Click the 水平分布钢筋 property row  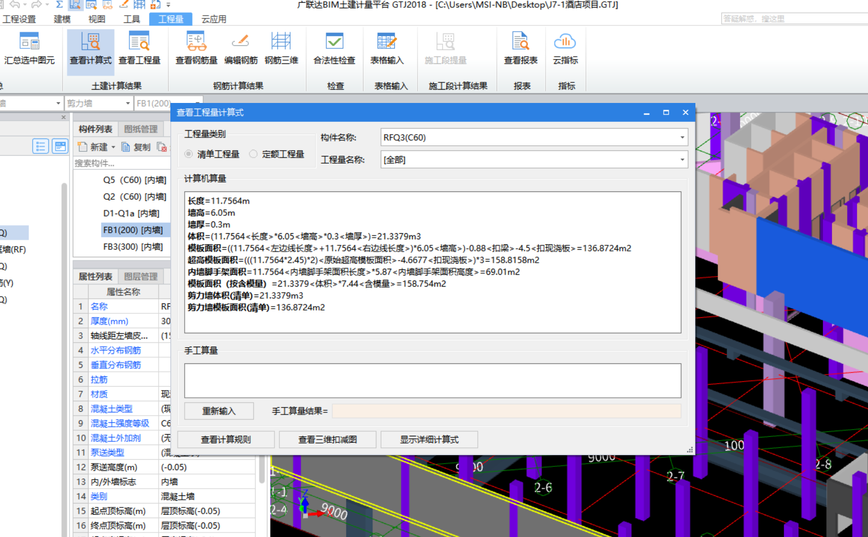(122, 350)
